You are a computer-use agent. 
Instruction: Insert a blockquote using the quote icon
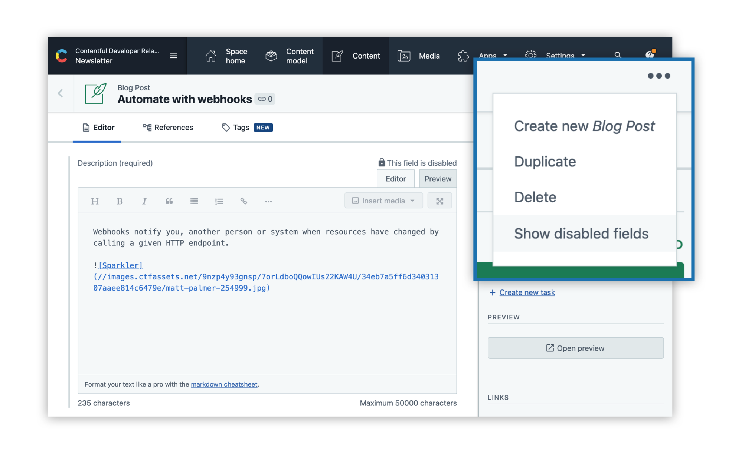tap(169, 201)
